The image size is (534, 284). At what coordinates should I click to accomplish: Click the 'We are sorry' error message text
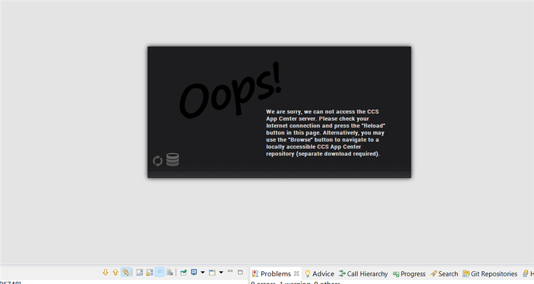click(x=325, y=133)
